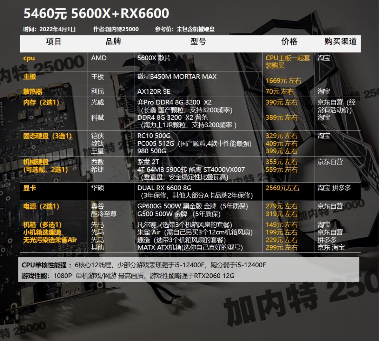Select 'GP600G 500W 黑金版 金牌' model

pos(177,206)
